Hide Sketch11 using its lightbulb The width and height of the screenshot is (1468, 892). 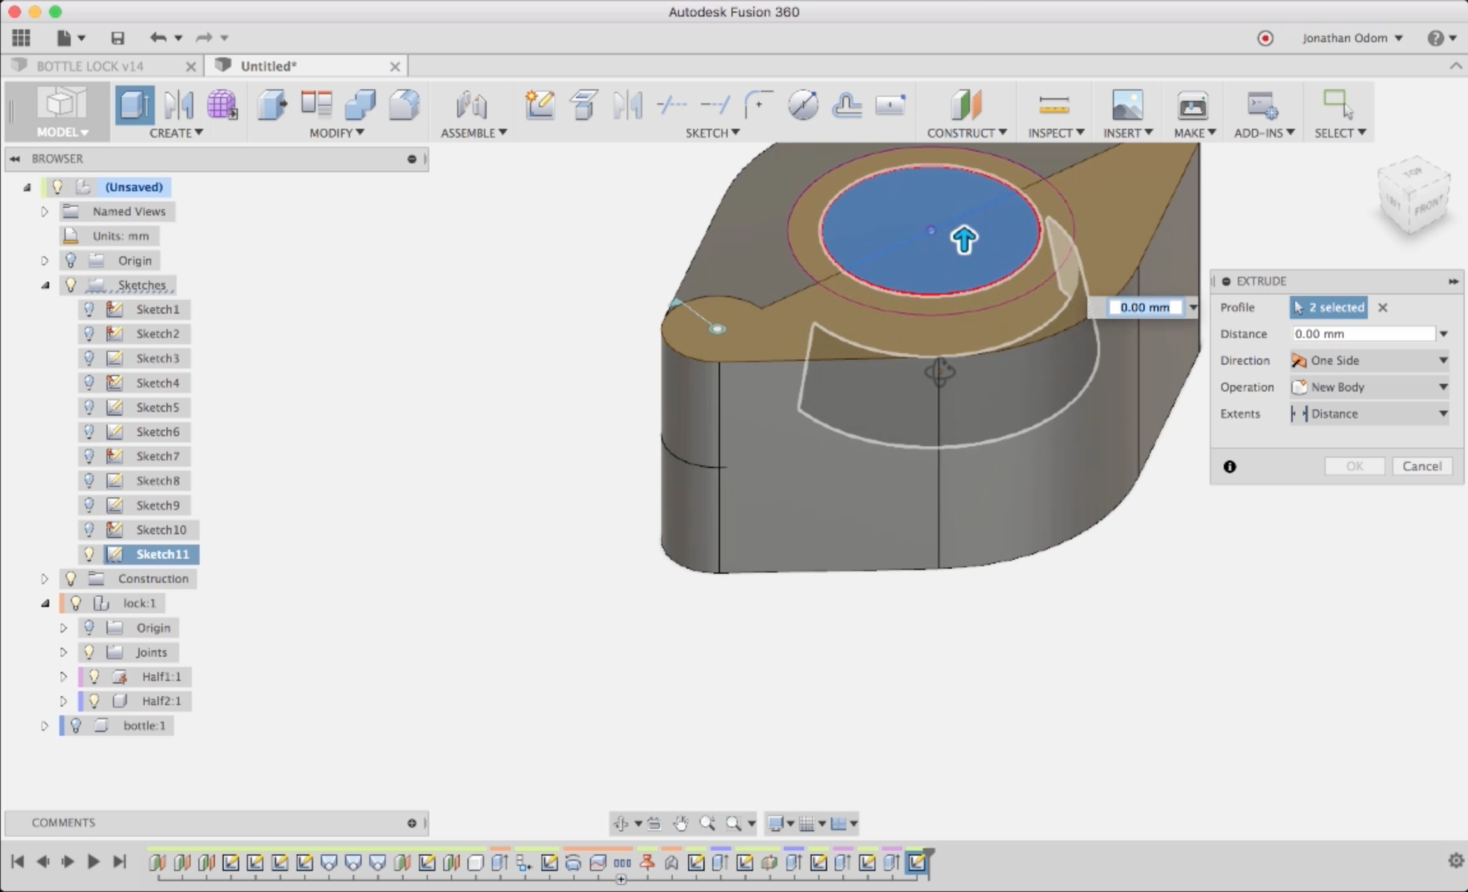point(89,554)
